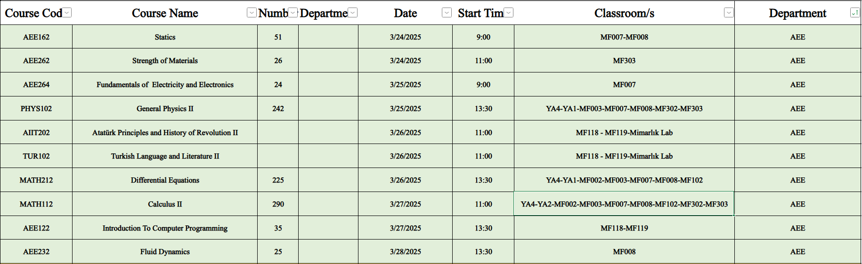
Task: Select the cell showing 242 students
Action: click(278, 108)
